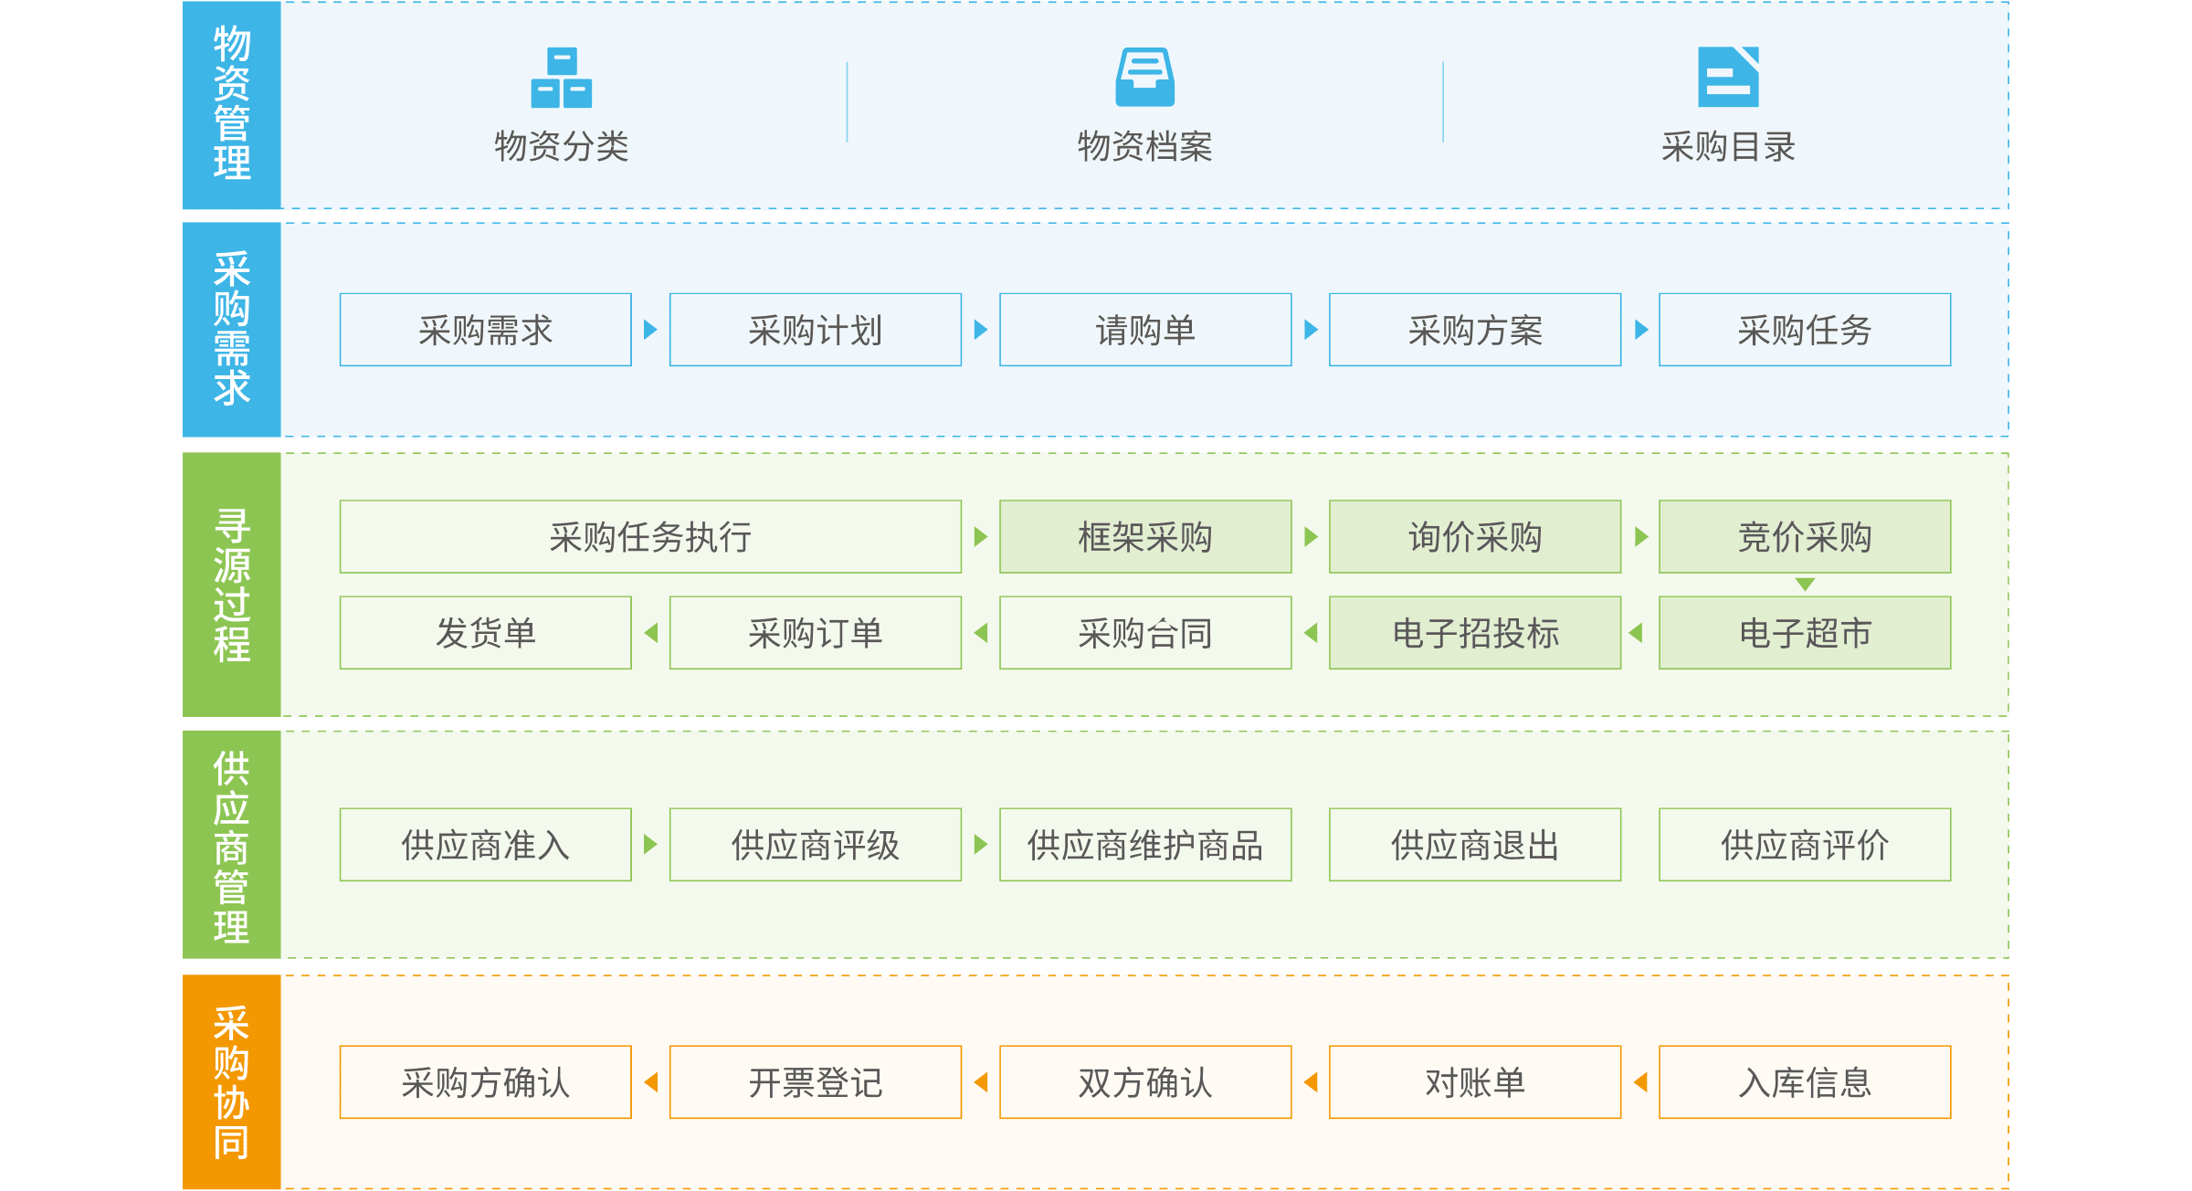The width and height of the screenshot is (2192, 1191).
Task: Click the 采购合同 box
Action: click(1145, 633)
